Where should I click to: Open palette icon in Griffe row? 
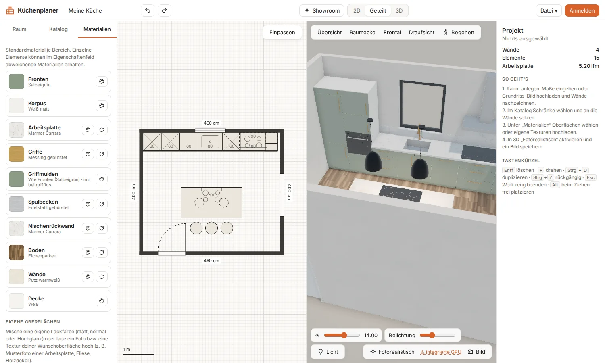coord(88,154)
